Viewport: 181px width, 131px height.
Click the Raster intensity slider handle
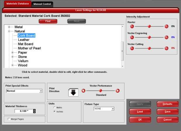[149, 26]
